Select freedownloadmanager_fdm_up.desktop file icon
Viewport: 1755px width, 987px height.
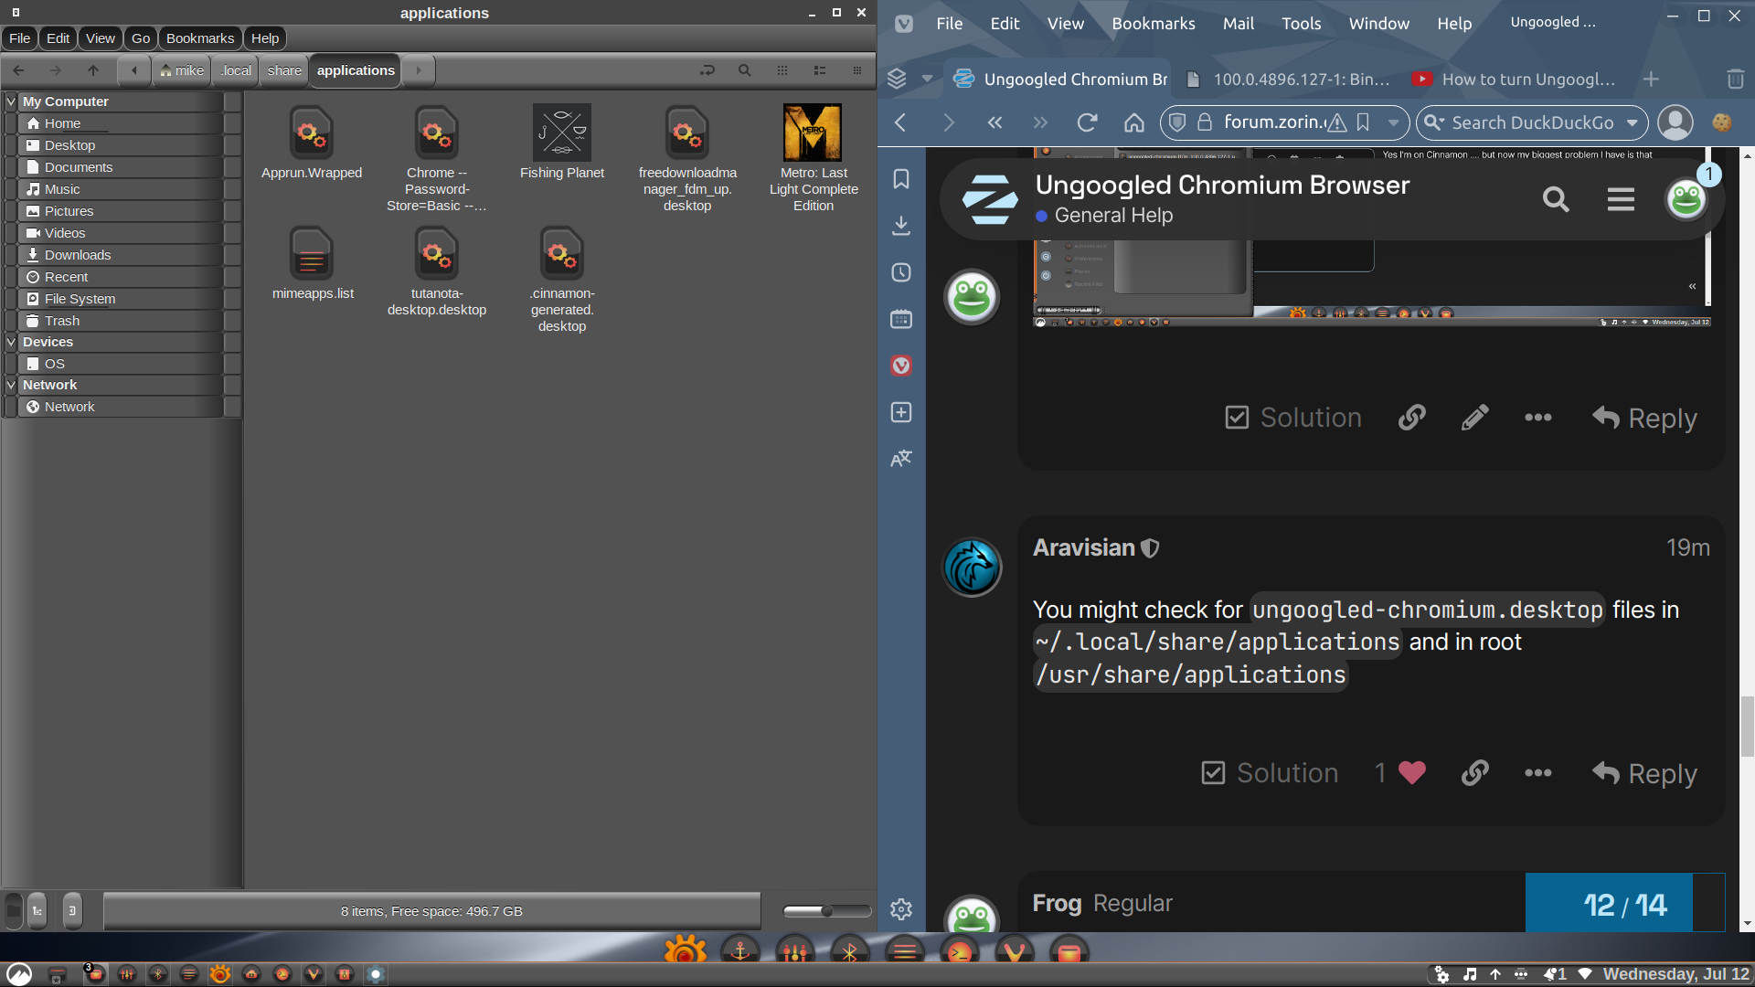tap(687, 134)
